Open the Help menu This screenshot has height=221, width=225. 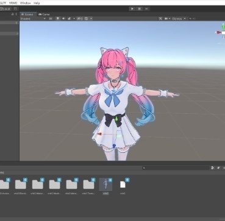coord(37,3)
